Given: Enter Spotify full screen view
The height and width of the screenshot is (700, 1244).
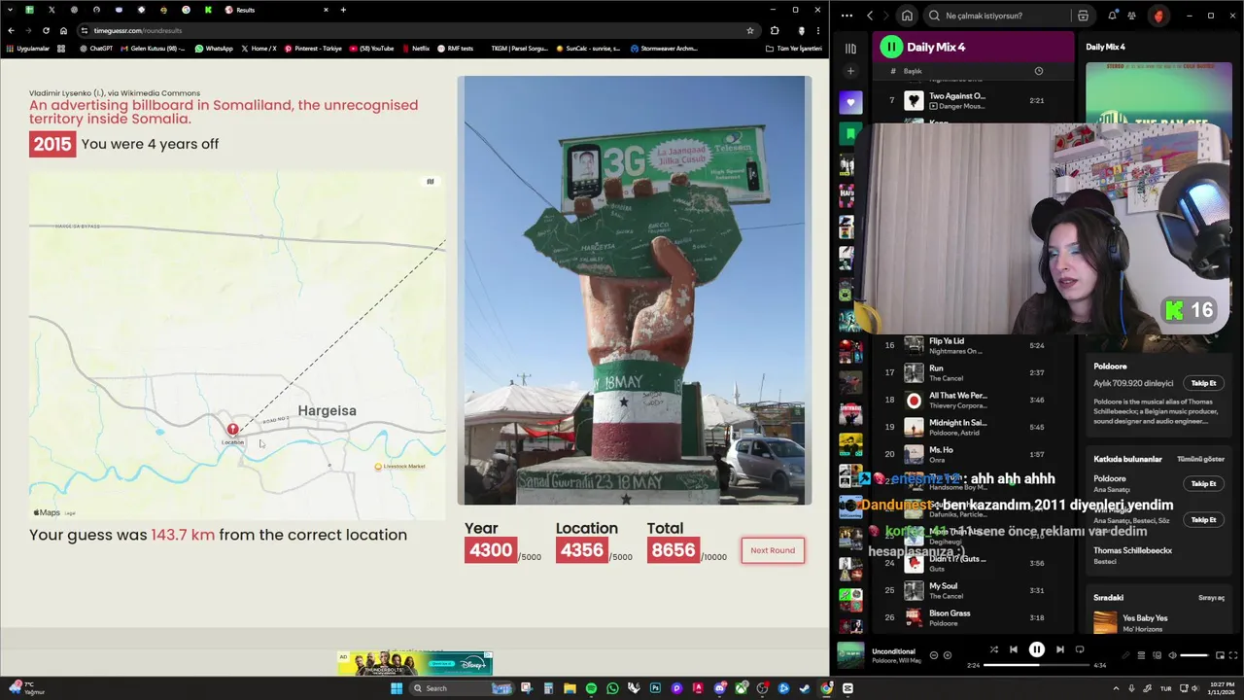Looking at the screenshot, I should 1232,655.
